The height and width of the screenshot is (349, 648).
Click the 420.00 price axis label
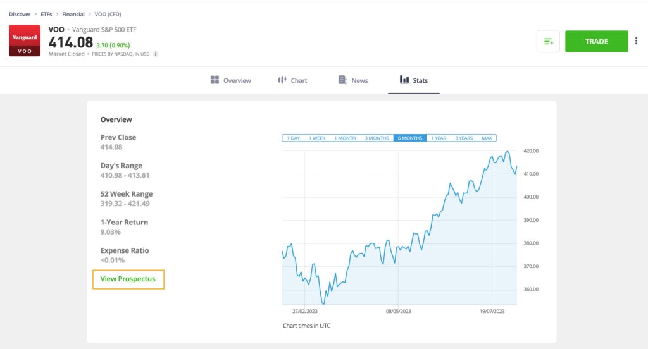click(x=531, y=150)
